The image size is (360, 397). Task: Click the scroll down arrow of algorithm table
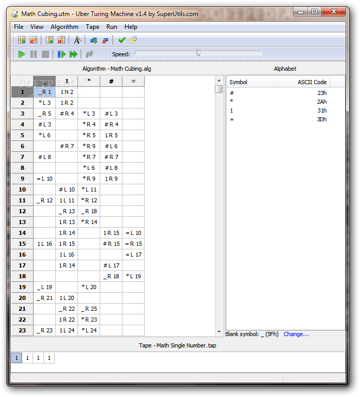click(219, 331)
